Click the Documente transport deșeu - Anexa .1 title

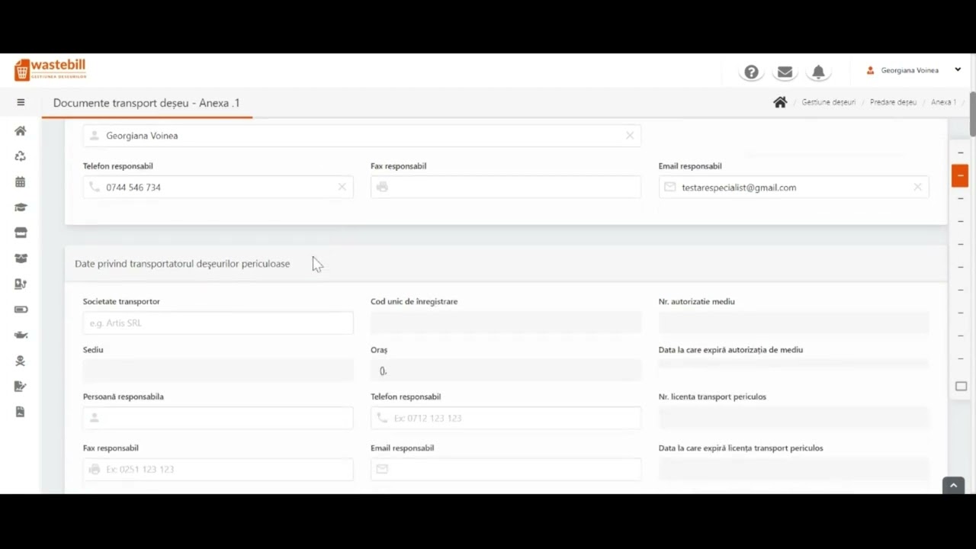(146, 103)
